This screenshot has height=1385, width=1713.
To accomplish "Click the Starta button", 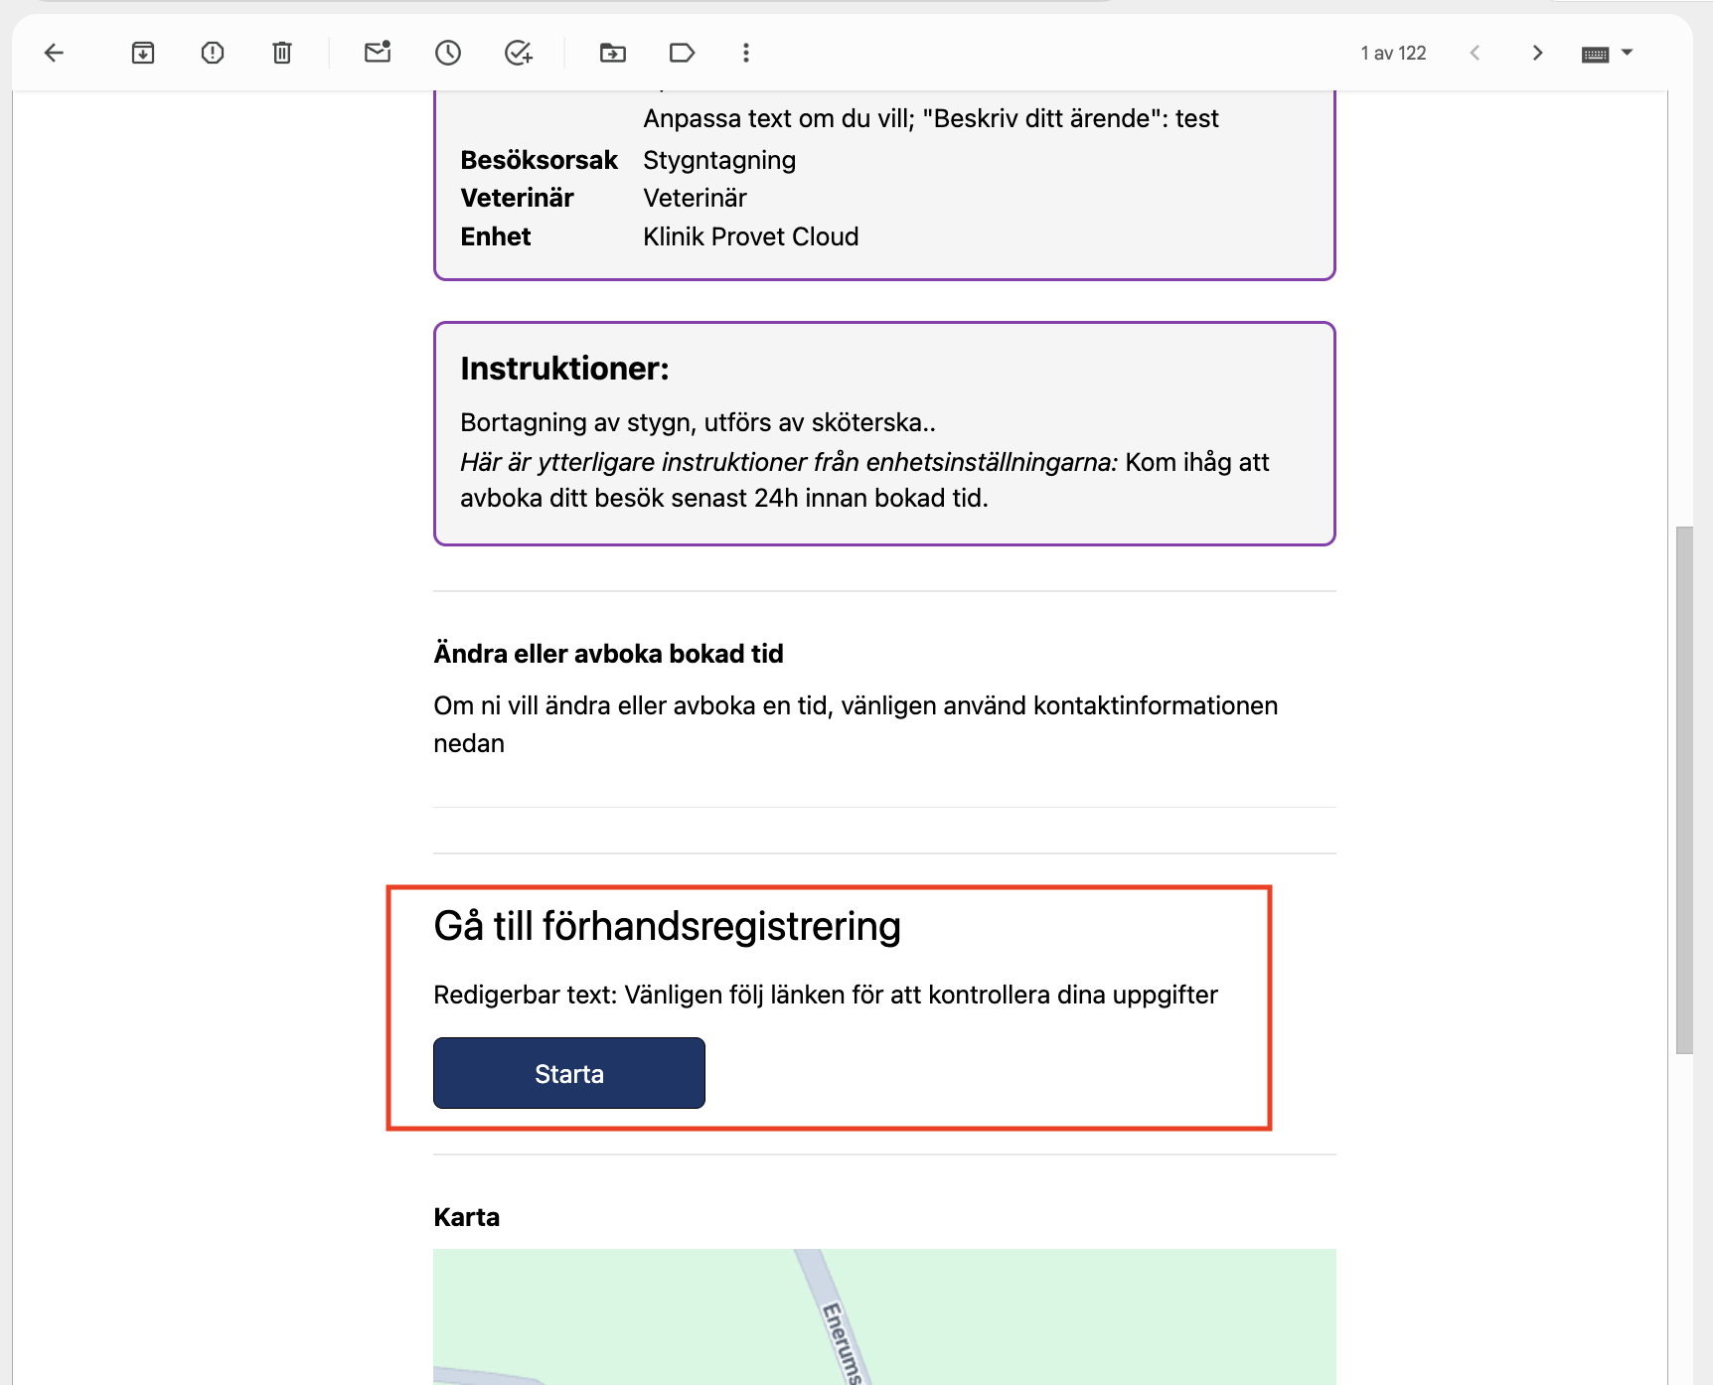I will click(x=569, y=1073).
